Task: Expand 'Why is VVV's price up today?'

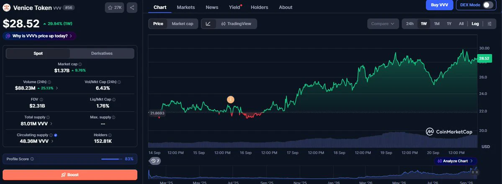Action: click(x=39, y=36)
